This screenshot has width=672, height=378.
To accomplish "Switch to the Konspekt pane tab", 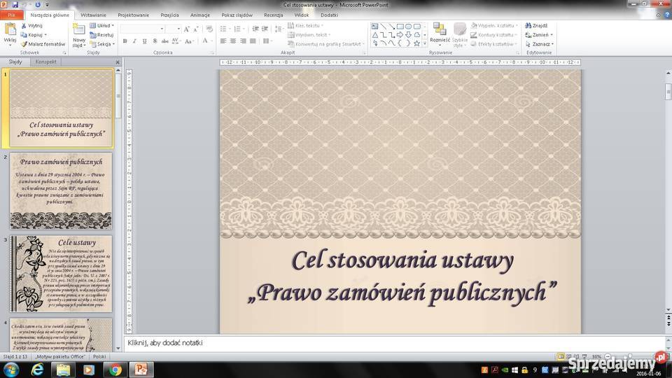I will (45, 62).
